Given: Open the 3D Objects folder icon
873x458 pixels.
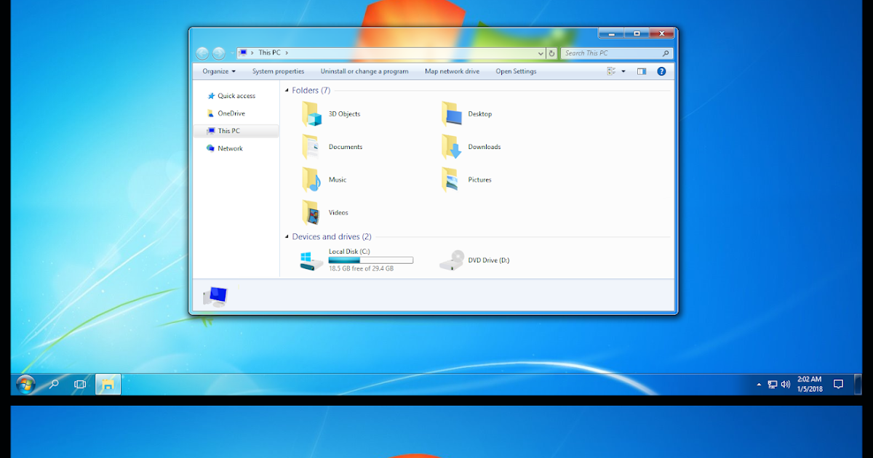Looking at the screenshot, I should [x=312, y=114].
